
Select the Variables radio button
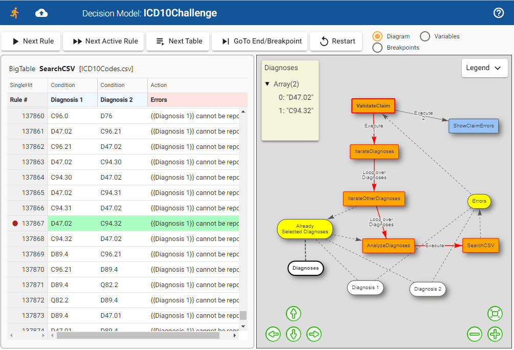[425, 36]
